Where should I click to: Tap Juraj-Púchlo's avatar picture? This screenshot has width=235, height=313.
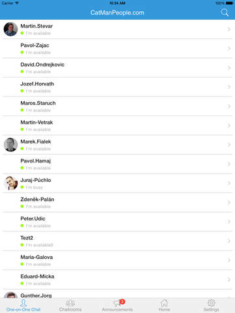point(10,183)
